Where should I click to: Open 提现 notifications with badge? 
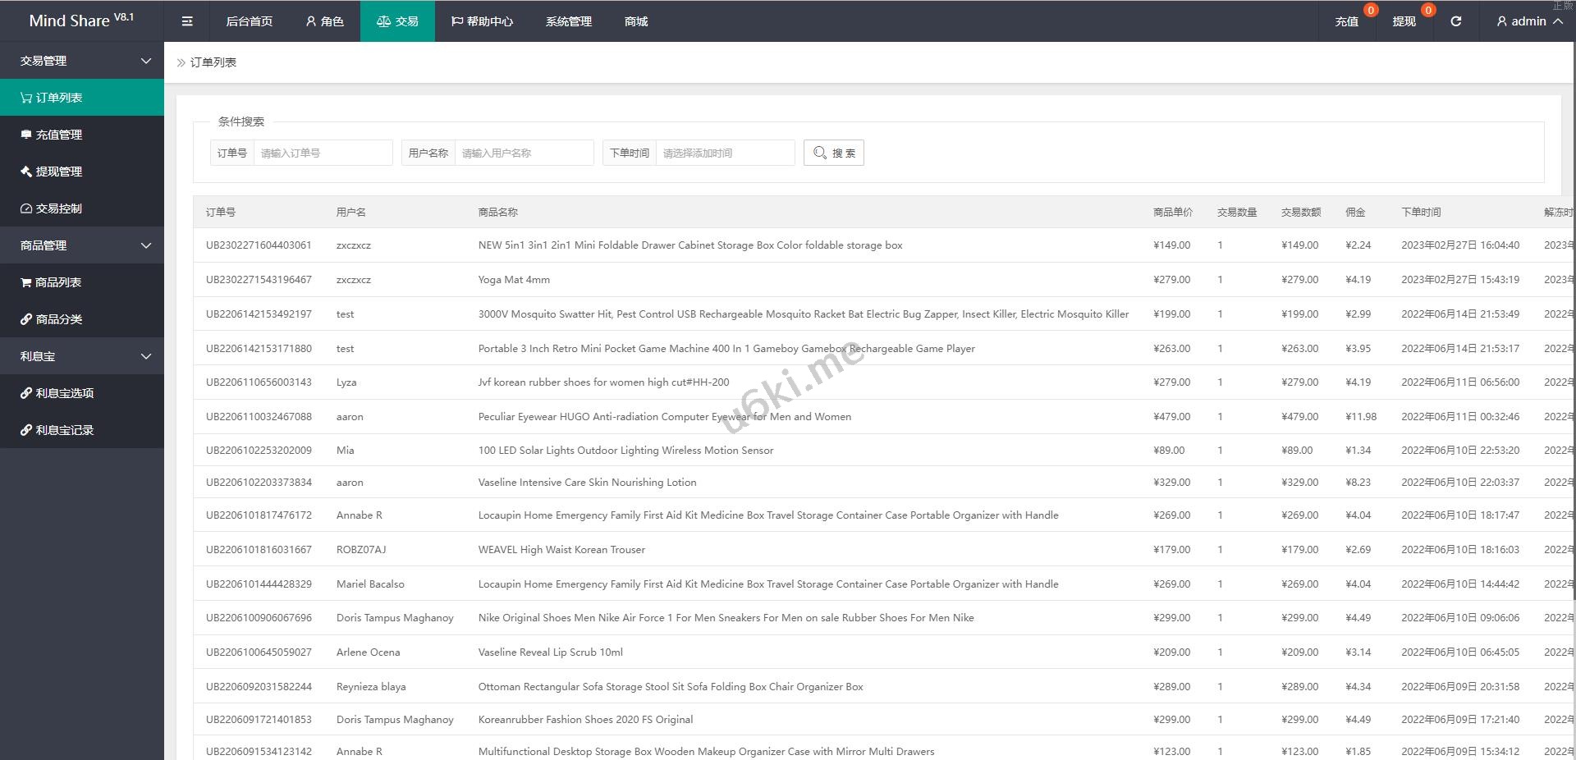(1404, 21)
